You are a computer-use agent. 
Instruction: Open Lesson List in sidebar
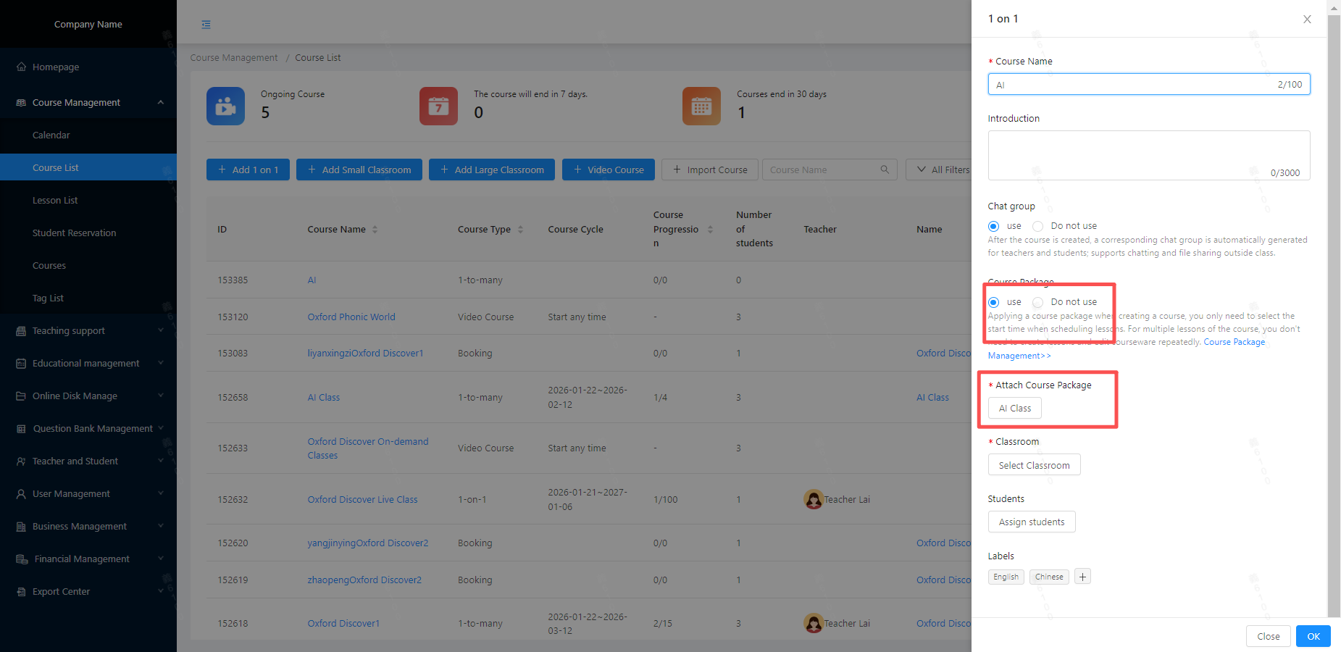coord(55,201)
